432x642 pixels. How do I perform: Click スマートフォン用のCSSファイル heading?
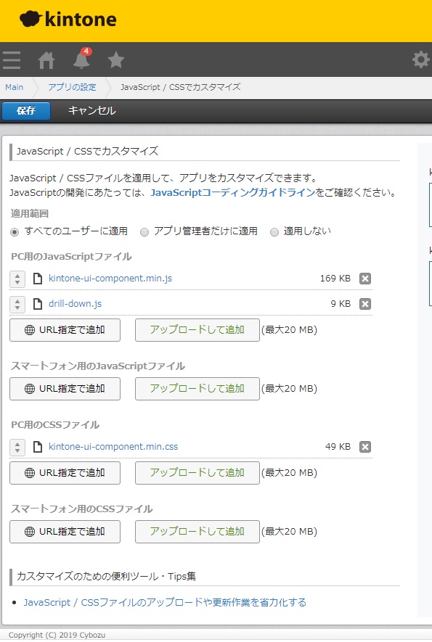click(x=81, y=509)
